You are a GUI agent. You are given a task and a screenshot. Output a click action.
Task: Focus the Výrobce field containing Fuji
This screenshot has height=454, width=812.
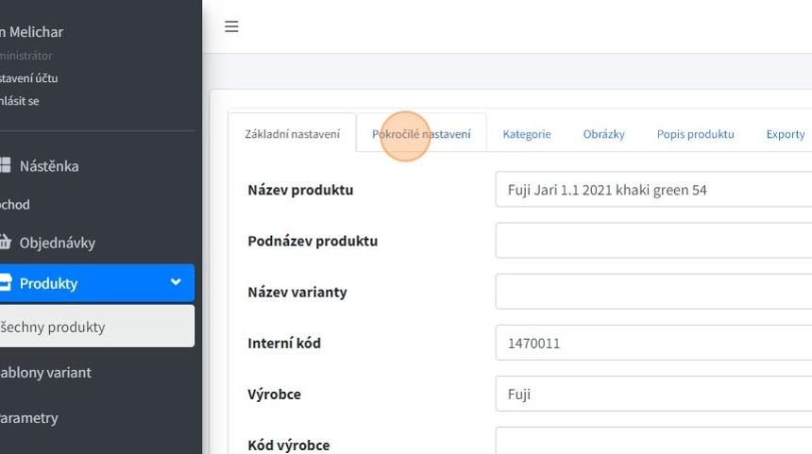(651, 394)
